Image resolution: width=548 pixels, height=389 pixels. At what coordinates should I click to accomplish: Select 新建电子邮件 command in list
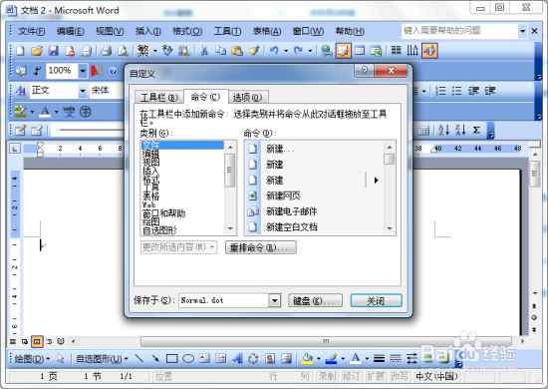point(315,211)
